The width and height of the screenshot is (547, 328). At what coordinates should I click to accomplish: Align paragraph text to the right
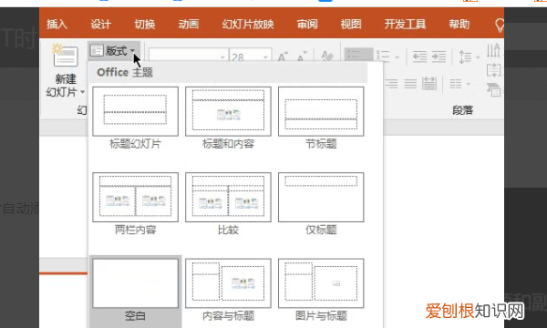[391, 84]
